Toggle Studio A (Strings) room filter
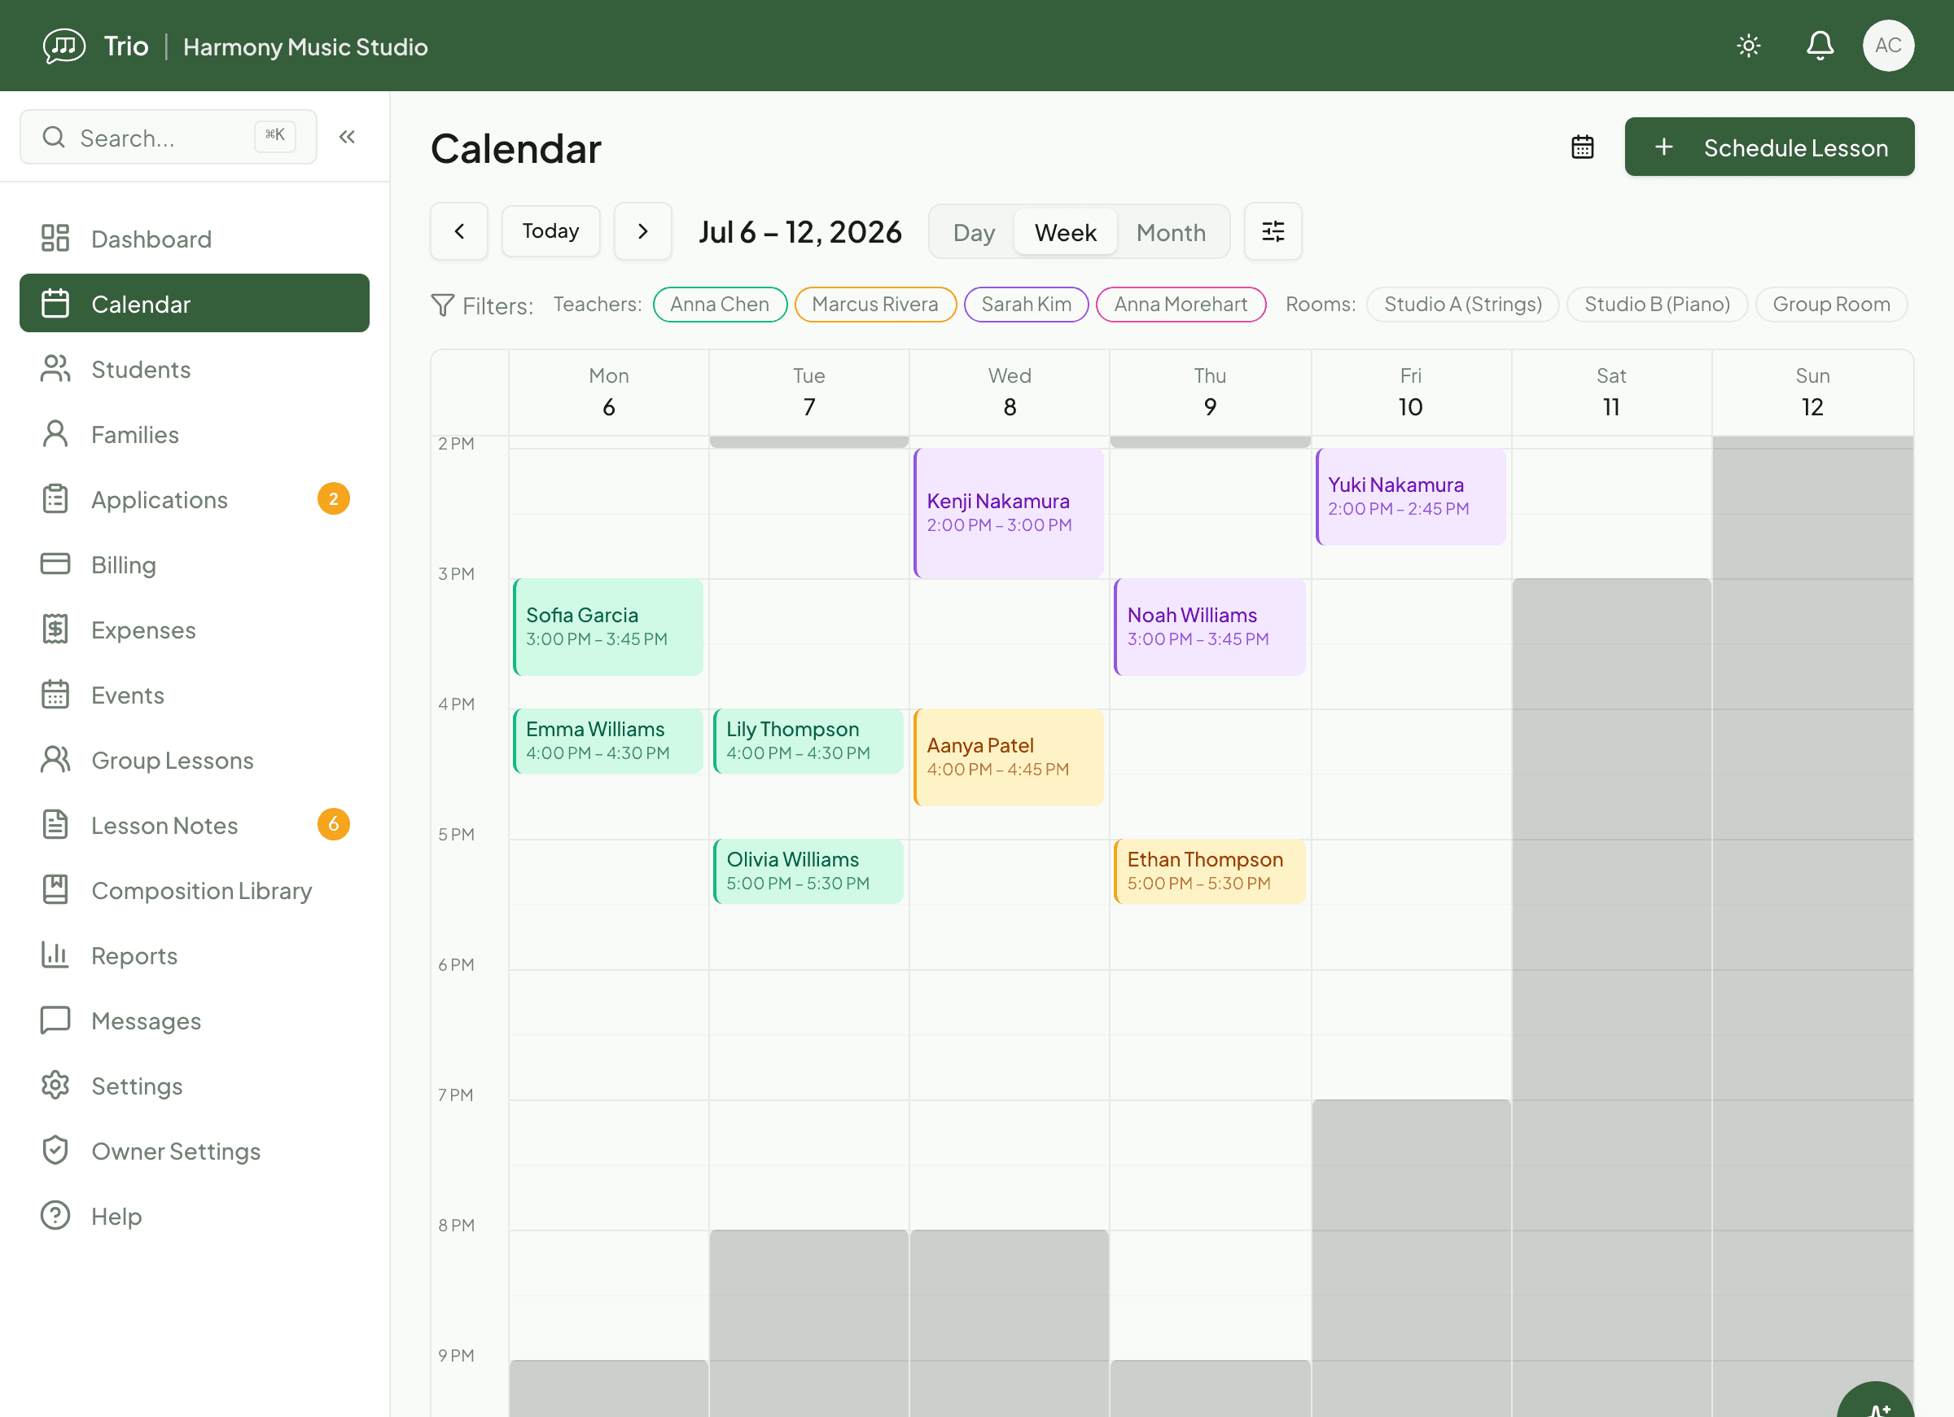The height and width of the screenshot is (1417, 1954). point(1462,305)
